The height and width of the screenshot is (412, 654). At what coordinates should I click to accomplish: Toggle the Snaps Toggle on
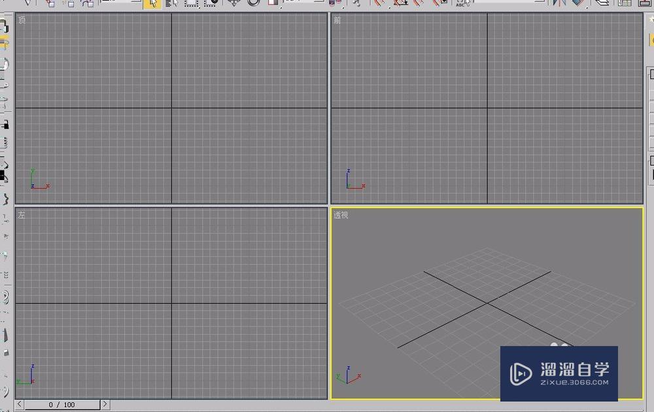(379, 3)
